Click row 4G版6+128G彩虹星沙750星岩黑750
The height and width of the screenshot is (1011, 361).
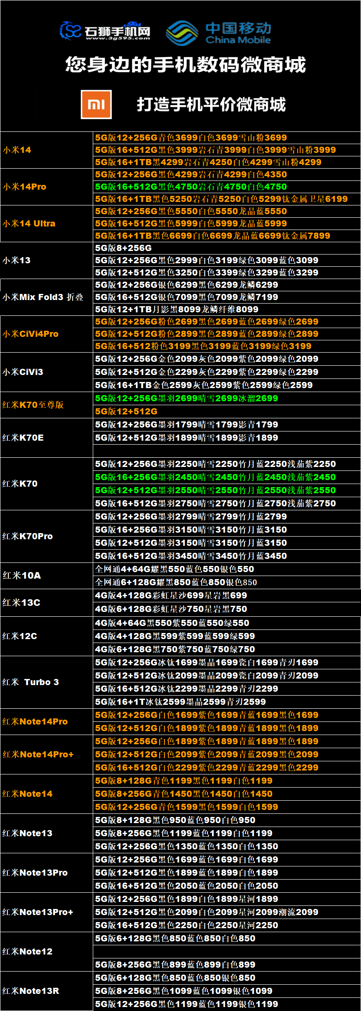point(227,609)
